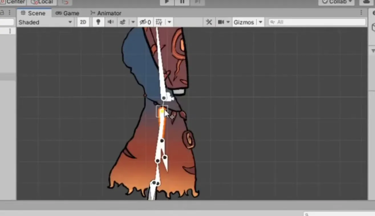Open the scene effects dropdown arrow

[x=133, y=22]
